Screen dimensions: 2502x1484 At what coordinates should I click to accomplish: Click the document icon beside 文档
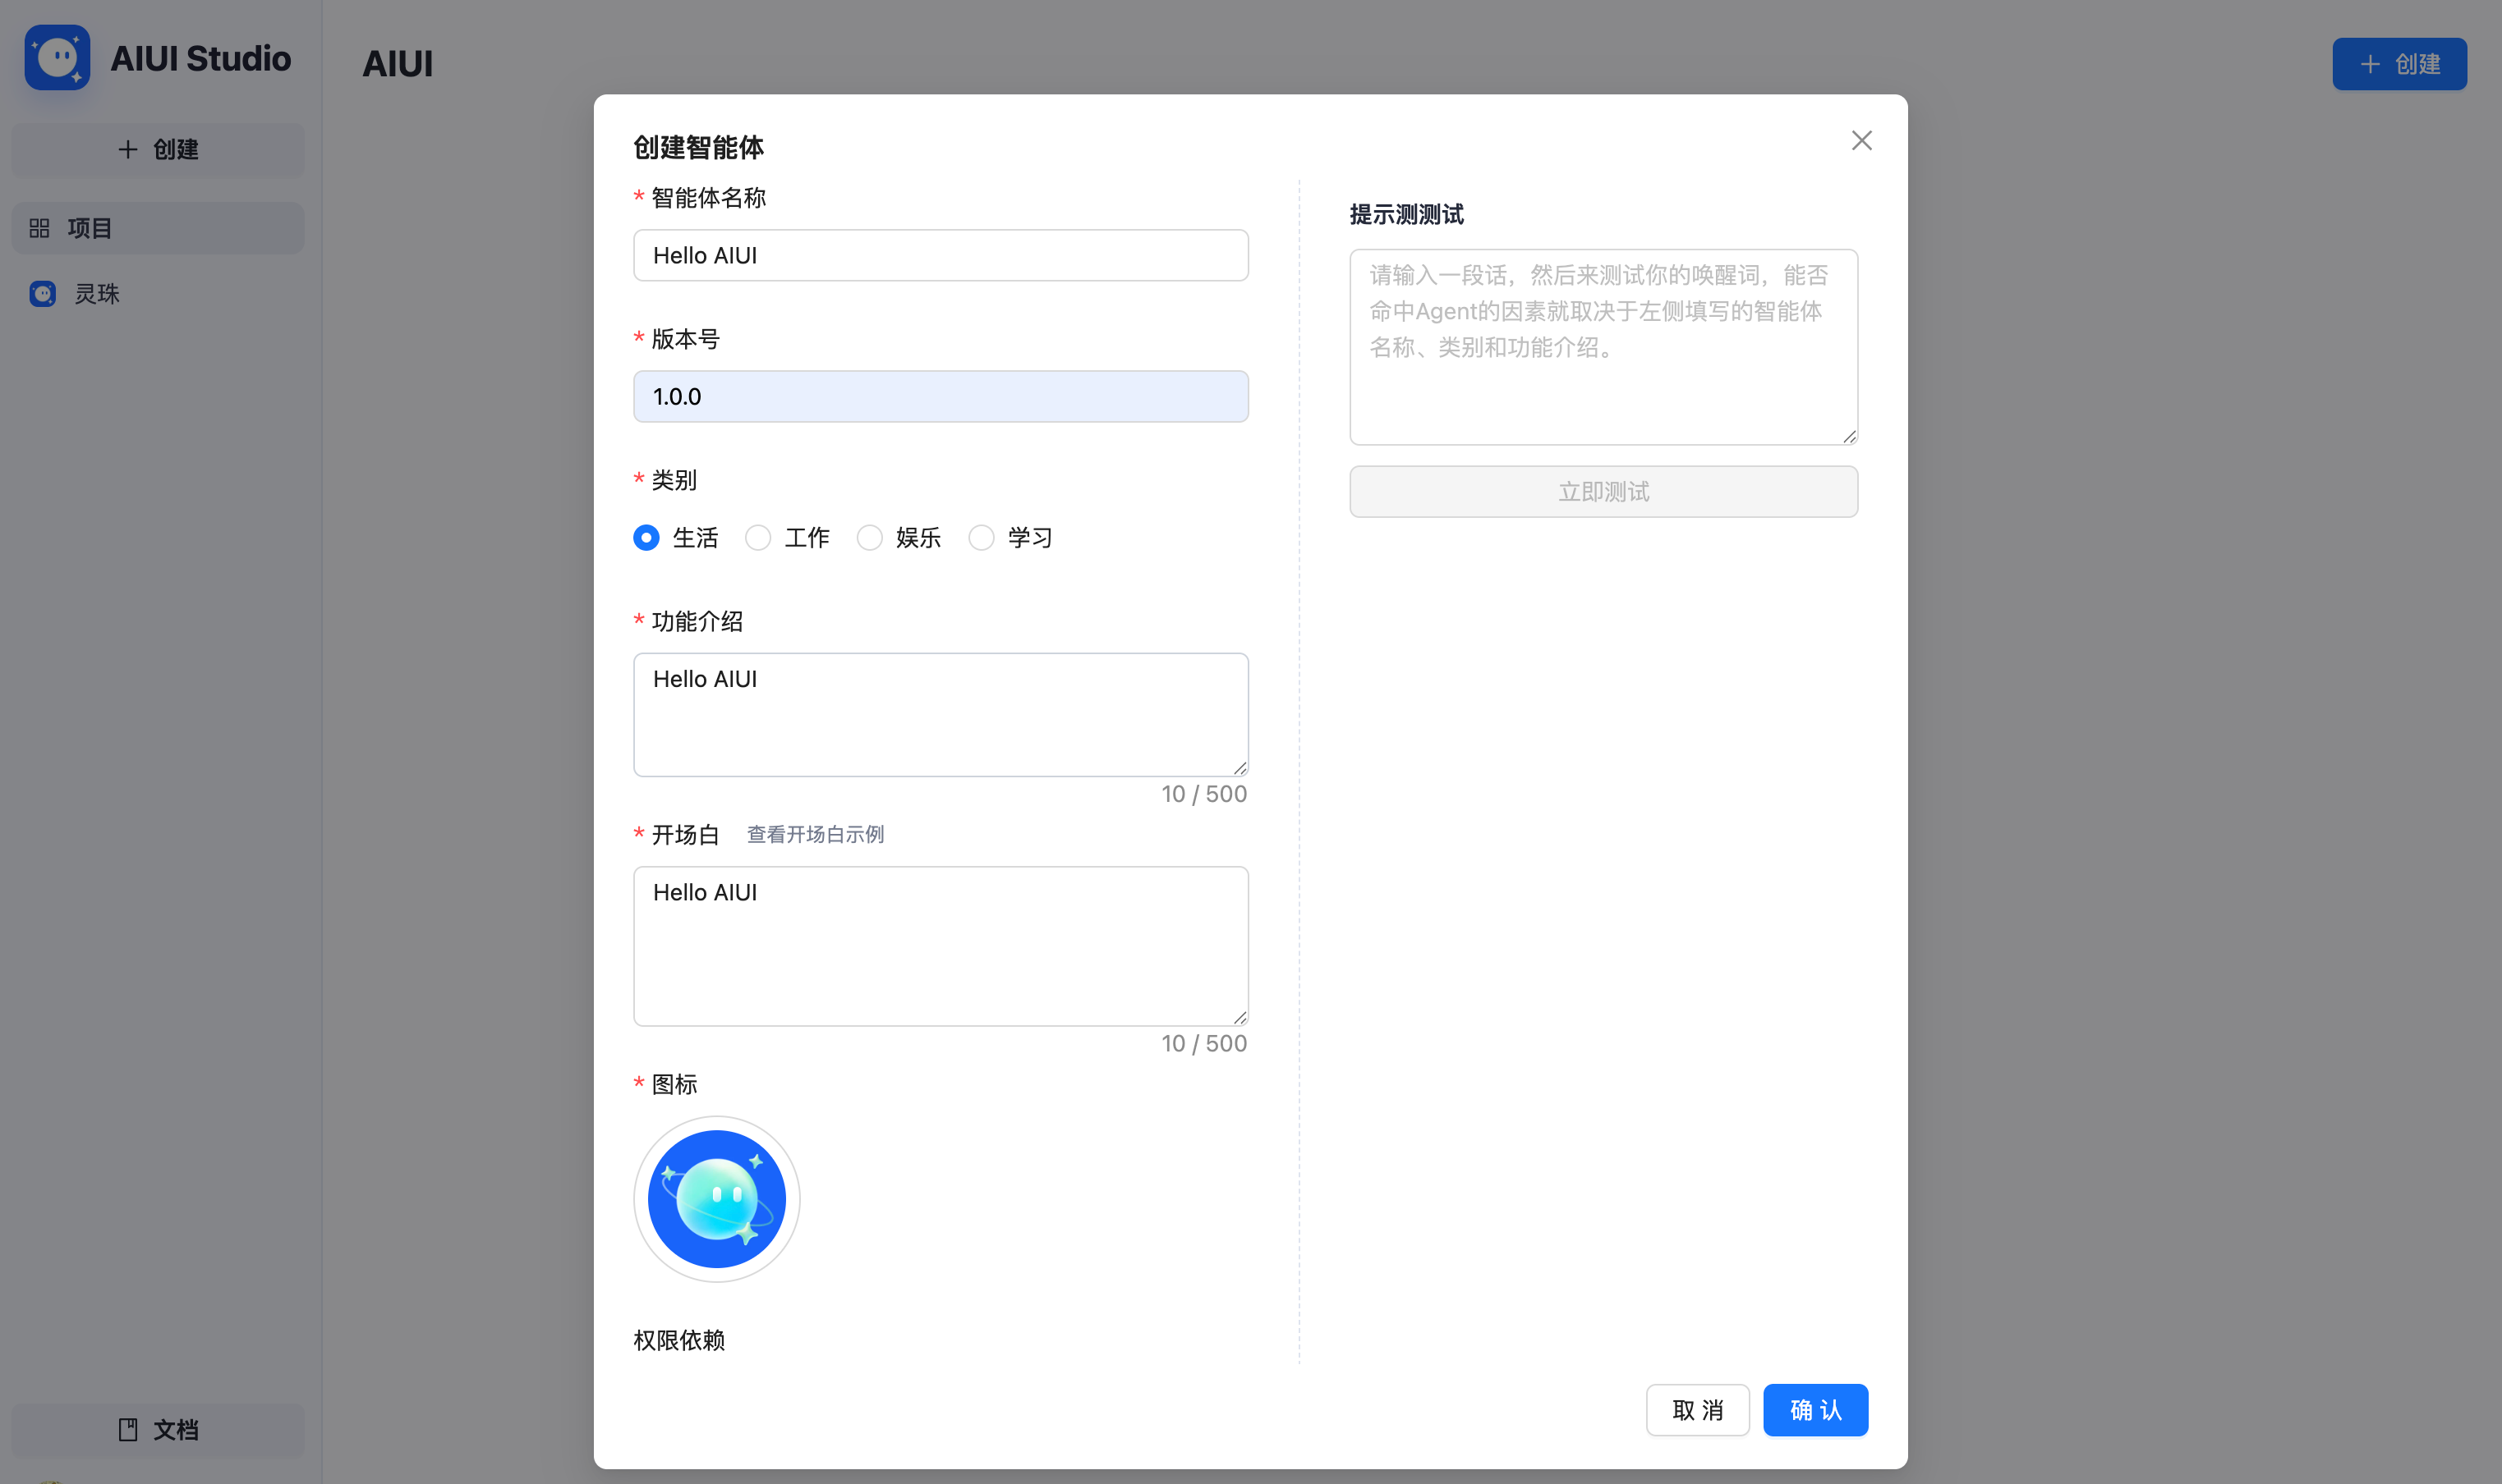[x=128, y=1430]
